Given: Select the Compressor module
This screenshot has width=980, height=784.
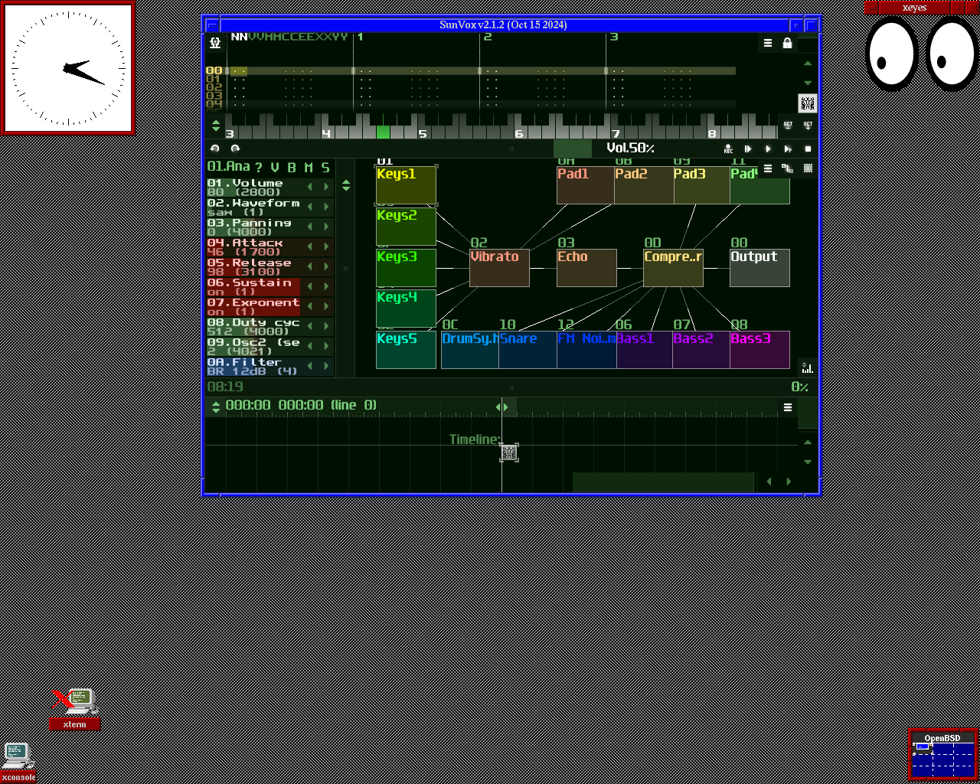Looking at the screenshot, I should 673,268.
